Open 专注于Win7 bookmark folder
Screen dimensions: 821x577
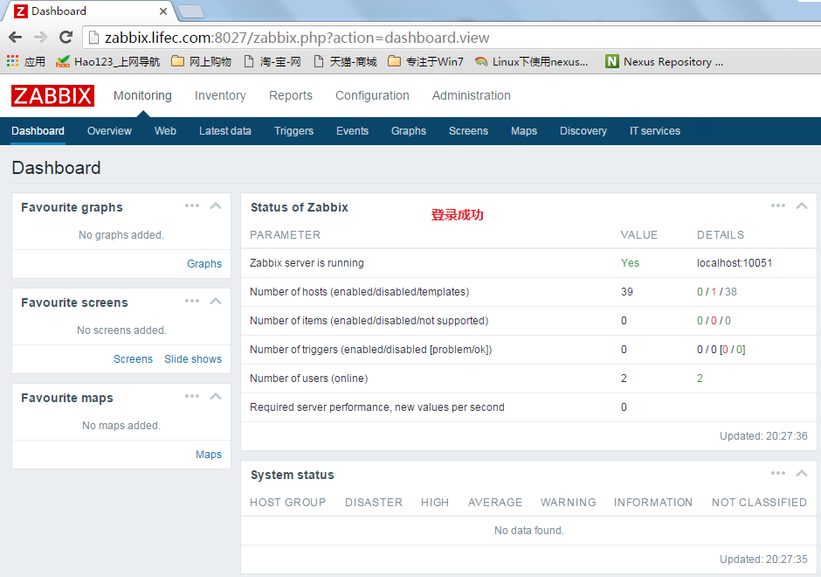click(425, 62)
